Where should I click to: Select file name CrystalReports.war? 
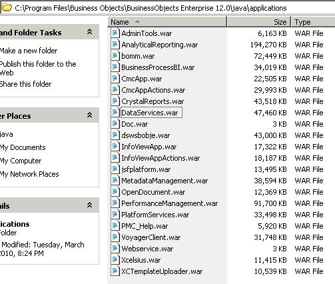click(153, 101)
